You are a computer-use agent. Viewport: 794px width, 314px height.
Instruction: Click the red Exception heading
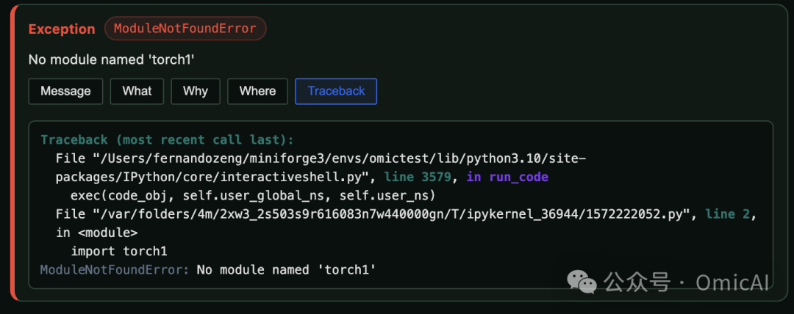click(x=62, y=29)
